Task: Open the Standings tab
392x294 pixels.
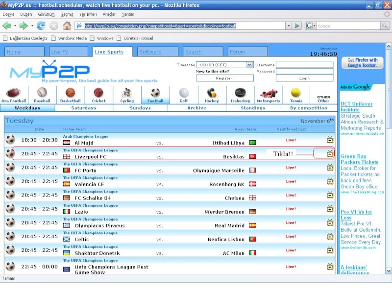Action: [253, 108]
